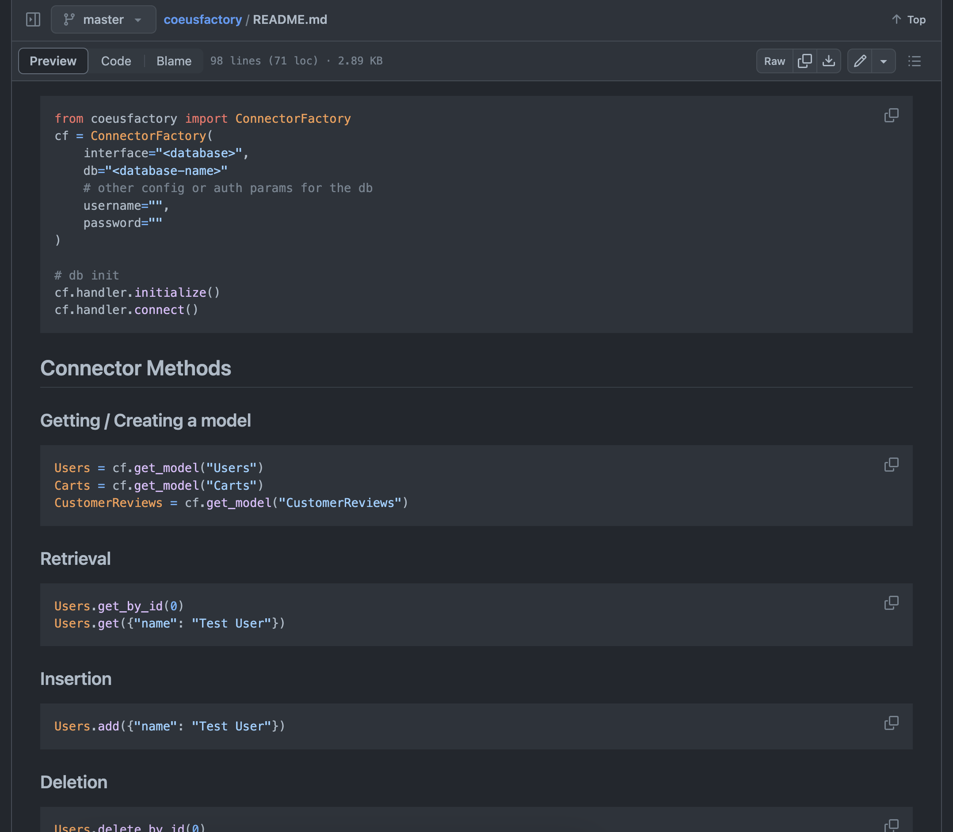Click the interface="<database>" code line
This screenshot has height=832, width=953.
pos(166,153)
